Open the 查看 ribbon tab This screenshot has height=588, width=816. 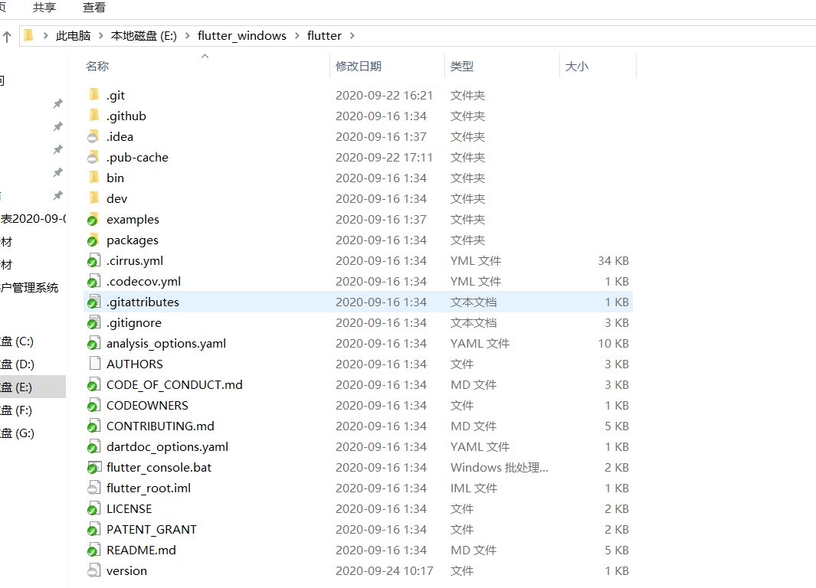pos(94,8)
